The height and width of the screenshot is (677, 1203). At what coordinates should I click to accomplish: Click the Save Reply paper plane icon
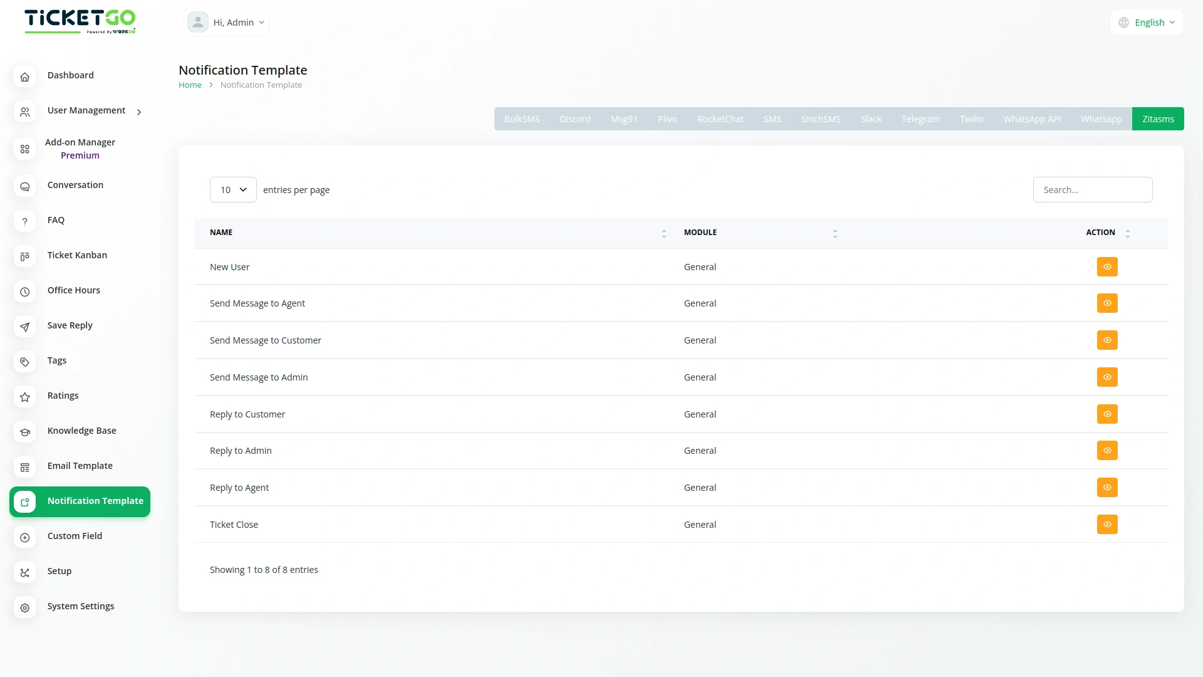point(24,327)
